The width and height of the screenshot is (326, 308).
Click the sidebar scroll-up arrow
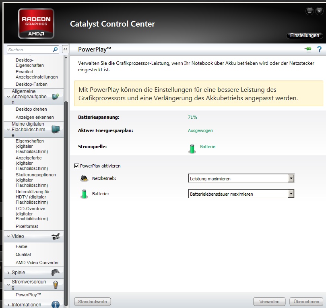click(x=66, y=58)
